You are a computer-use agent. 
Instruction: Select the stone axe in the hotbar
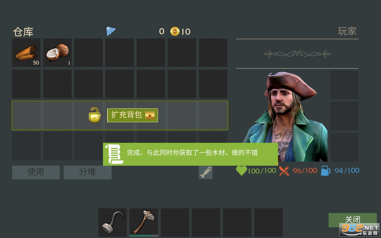[x=144, y=223]
